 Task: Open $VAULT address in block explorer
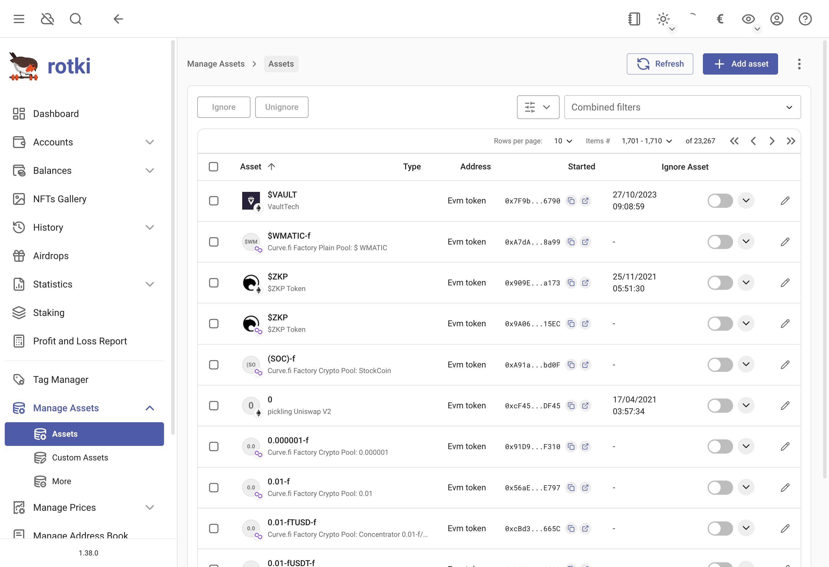(585, 200)
